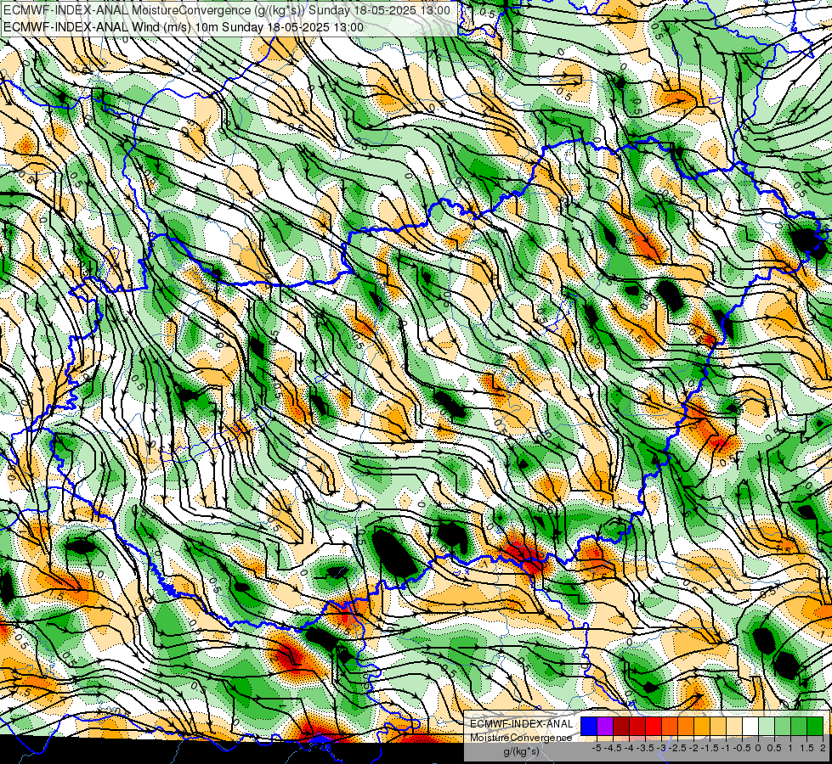Screen dimensions: 832x764
Task: Click the legend unit g/(kg*s)
Action: (522, 751)
